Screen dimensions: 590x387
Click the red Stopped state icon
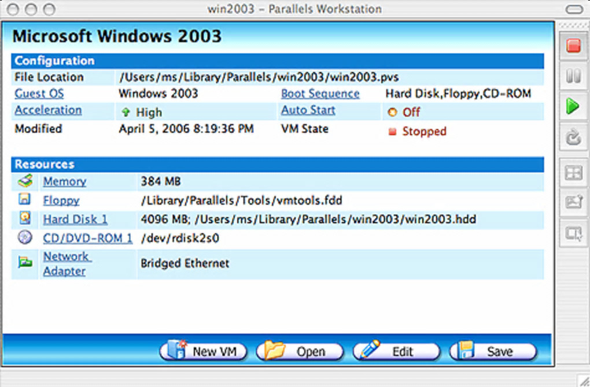tap(392, 132)
